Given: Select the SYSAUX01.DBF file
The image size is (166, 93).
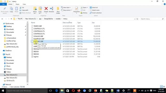Looking at the screenshot, I should [x=38, y=36].
